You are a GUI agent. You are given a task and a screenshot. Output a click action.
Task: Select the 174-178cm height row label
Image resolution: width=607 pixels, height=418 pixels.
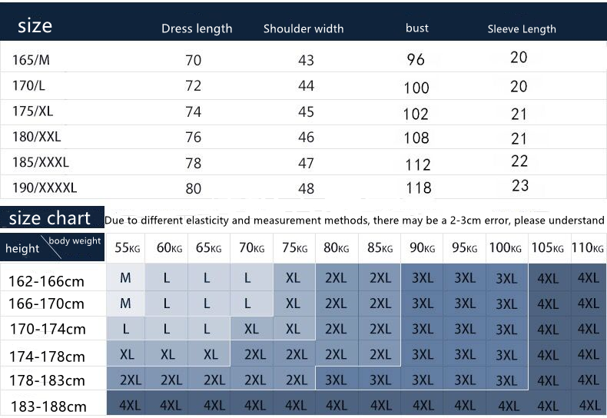46,357
